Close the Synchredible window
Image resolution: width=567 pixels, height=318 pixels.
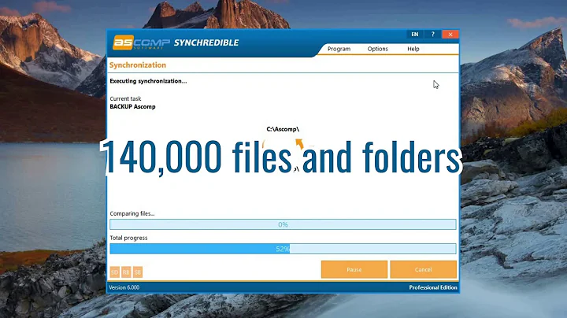coord(450,35)
